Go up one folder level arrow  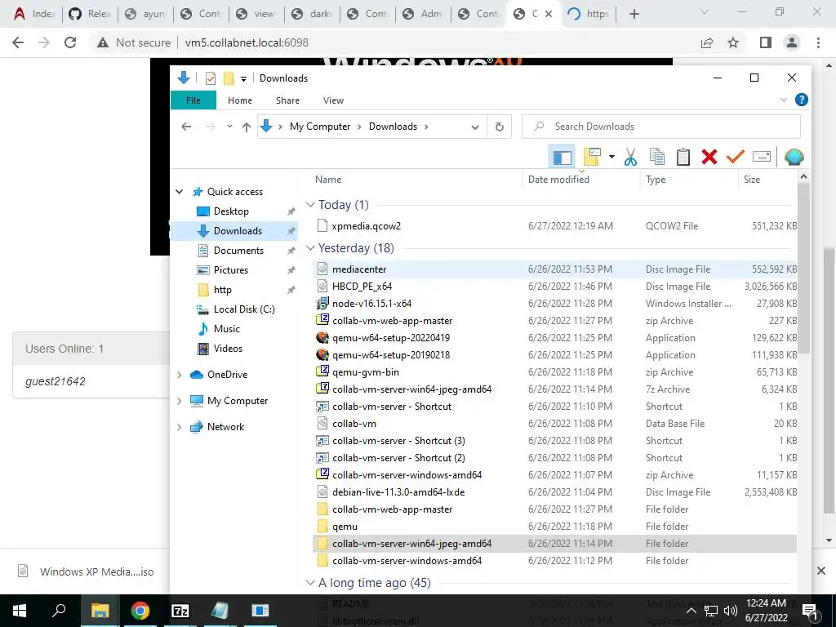246,127
